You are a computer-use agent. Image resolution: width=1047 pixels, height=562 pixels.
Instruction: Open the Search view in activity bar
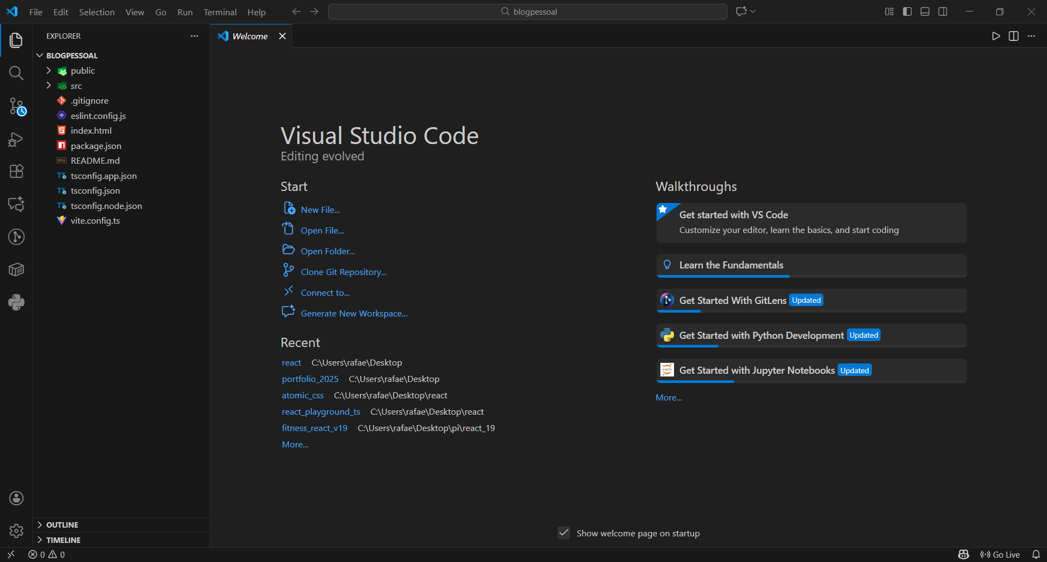[16, 73]
